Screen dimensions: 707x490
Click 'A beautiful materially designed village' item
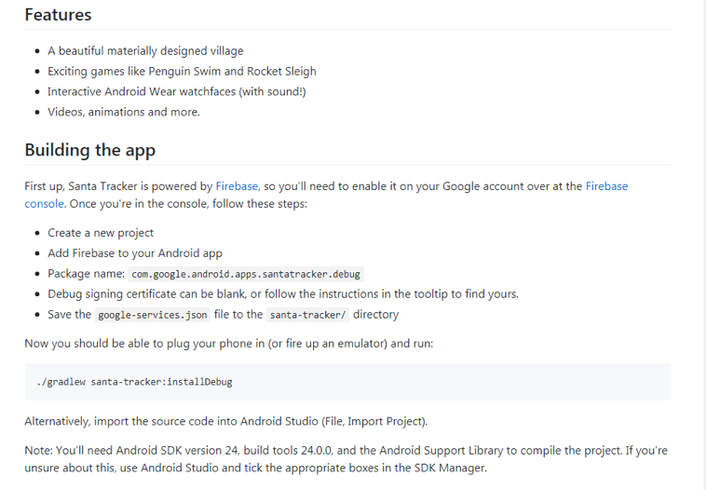[x=145, y=51]
